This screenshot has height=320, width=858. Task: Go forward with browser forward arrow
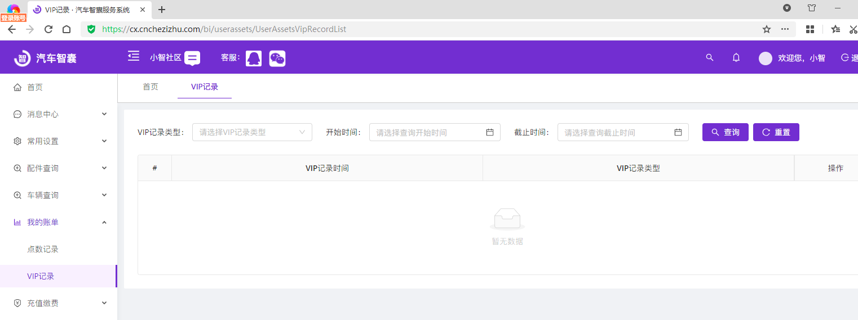tap(30, 29)
